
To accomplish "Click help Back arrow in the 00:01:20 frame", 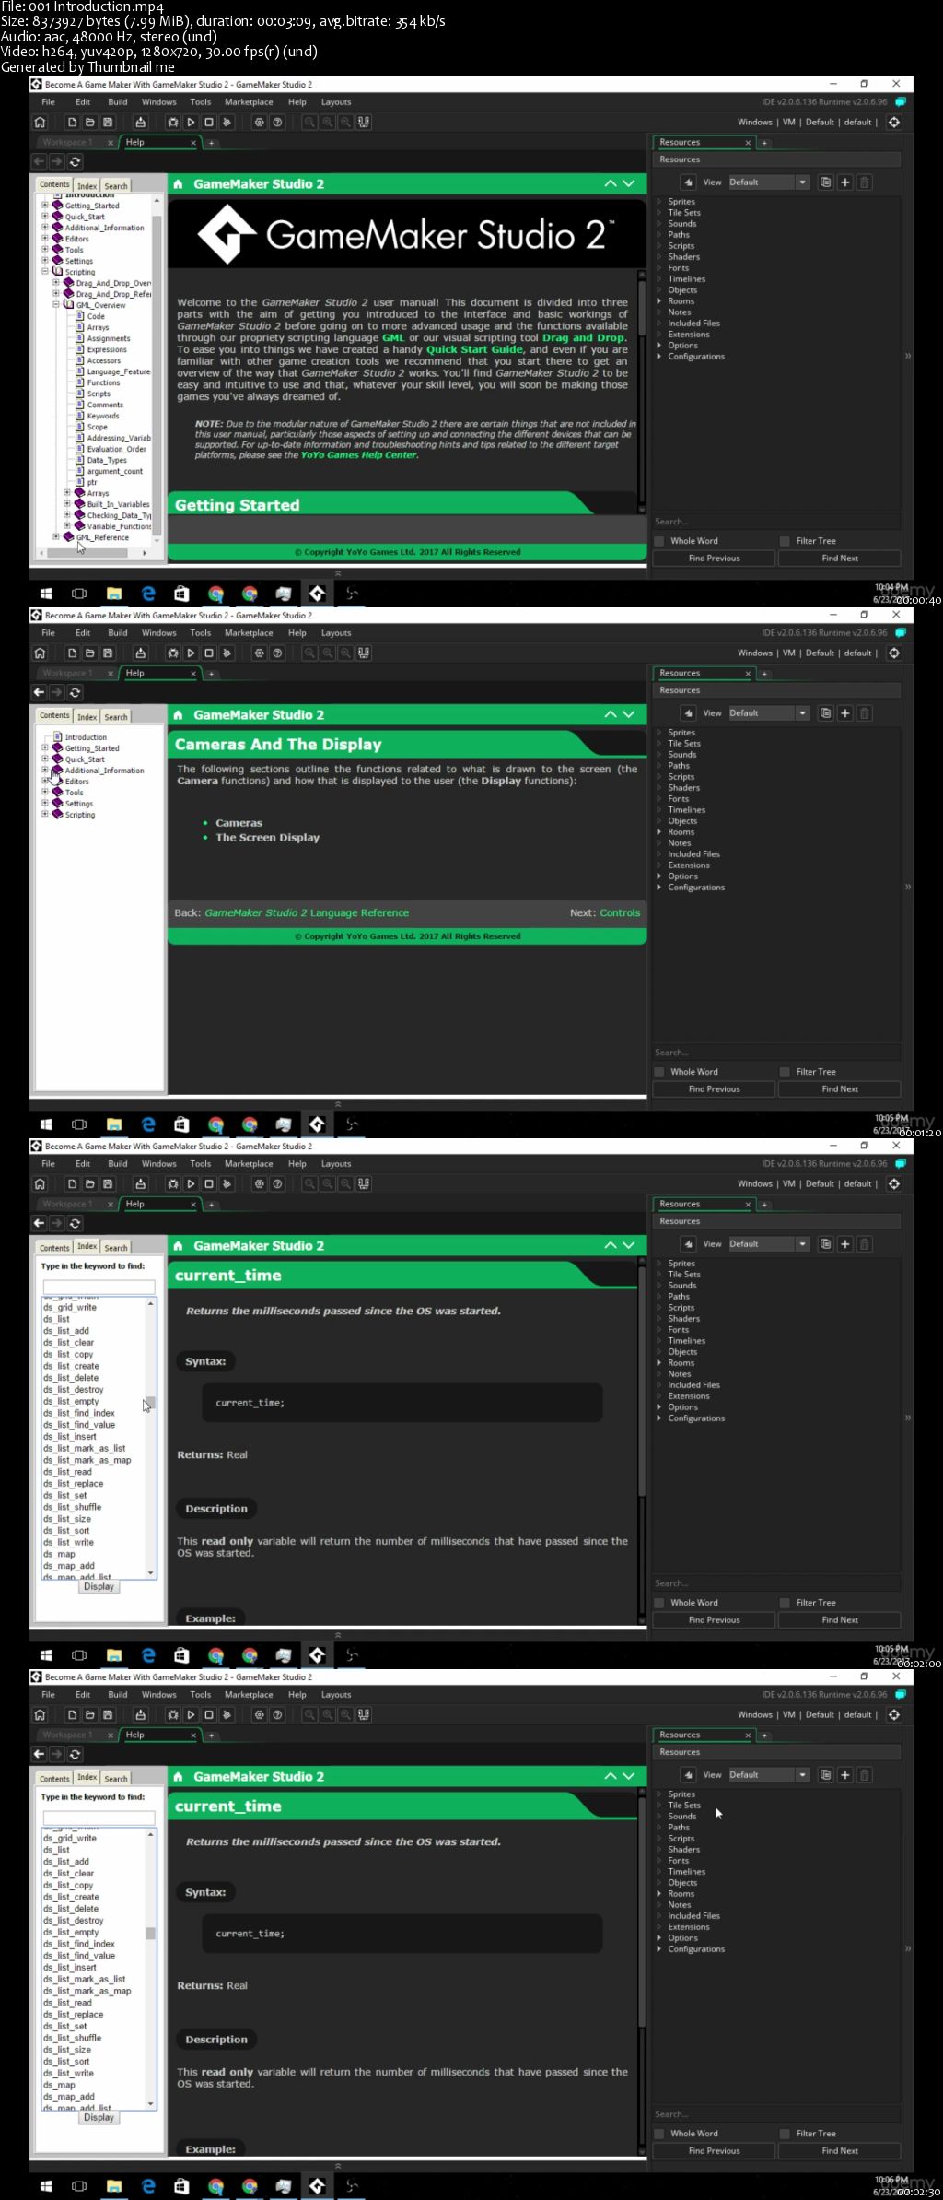I will click(x=40, y=692).
